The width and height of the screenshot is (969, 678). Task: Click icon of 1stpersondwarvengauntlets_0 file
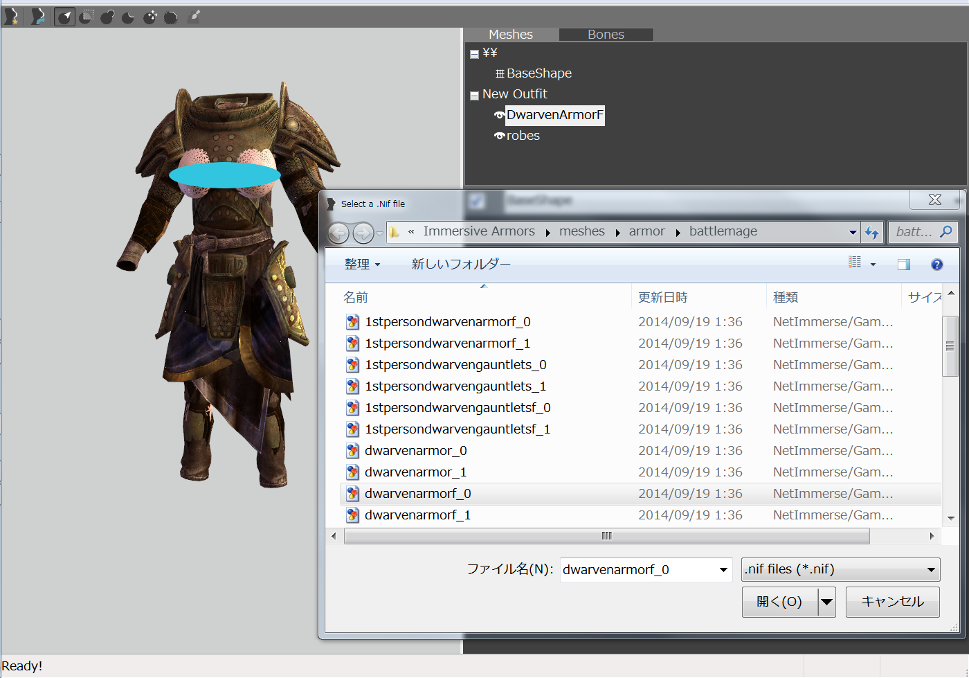pyautogui.click(x=352, y=364)
